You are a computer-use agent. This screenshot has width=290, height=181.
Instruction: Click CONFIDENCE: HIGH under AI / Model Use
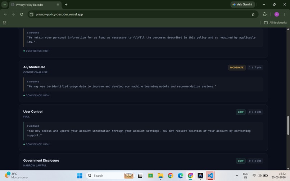click(x=36, y=95)
